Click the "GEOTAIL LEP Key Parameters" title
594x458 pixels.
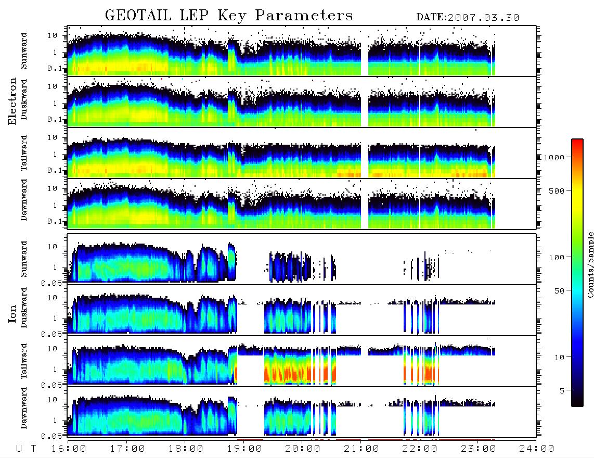[x=229, y=16]
